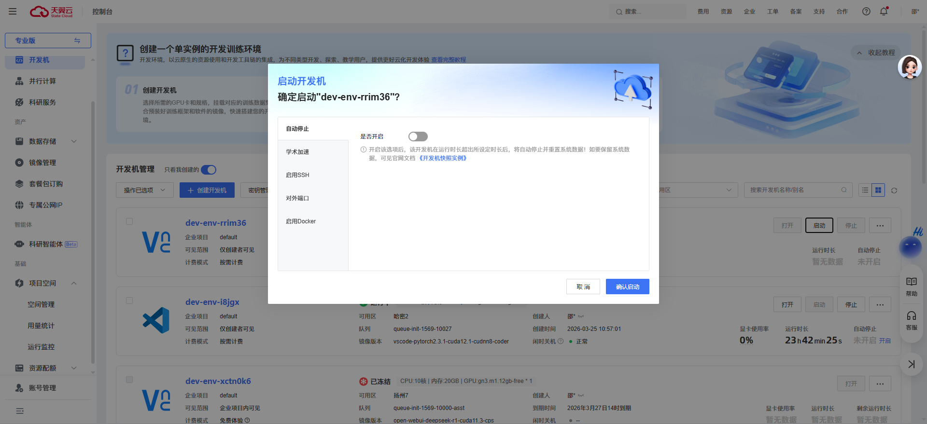927x424 pixels.
Task: Expand the 数据存储 submenu
Action: click(x=74, y=141)
